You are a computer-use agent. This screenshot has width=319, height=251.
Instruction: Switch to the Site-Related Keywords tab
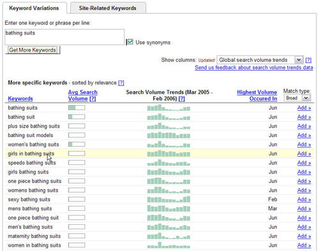click(x=108, y=8)
